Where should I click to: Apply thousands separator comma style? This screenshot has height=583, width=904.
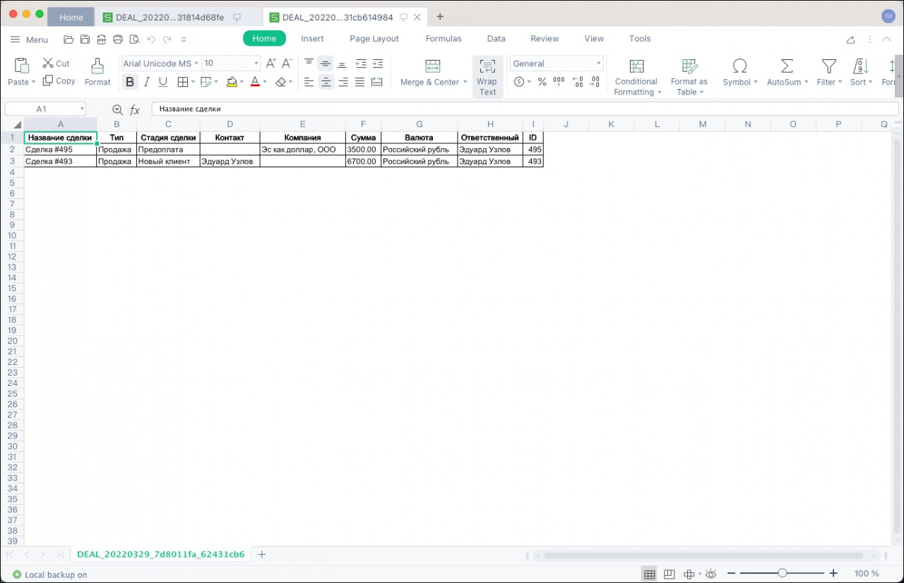[559, 82]
